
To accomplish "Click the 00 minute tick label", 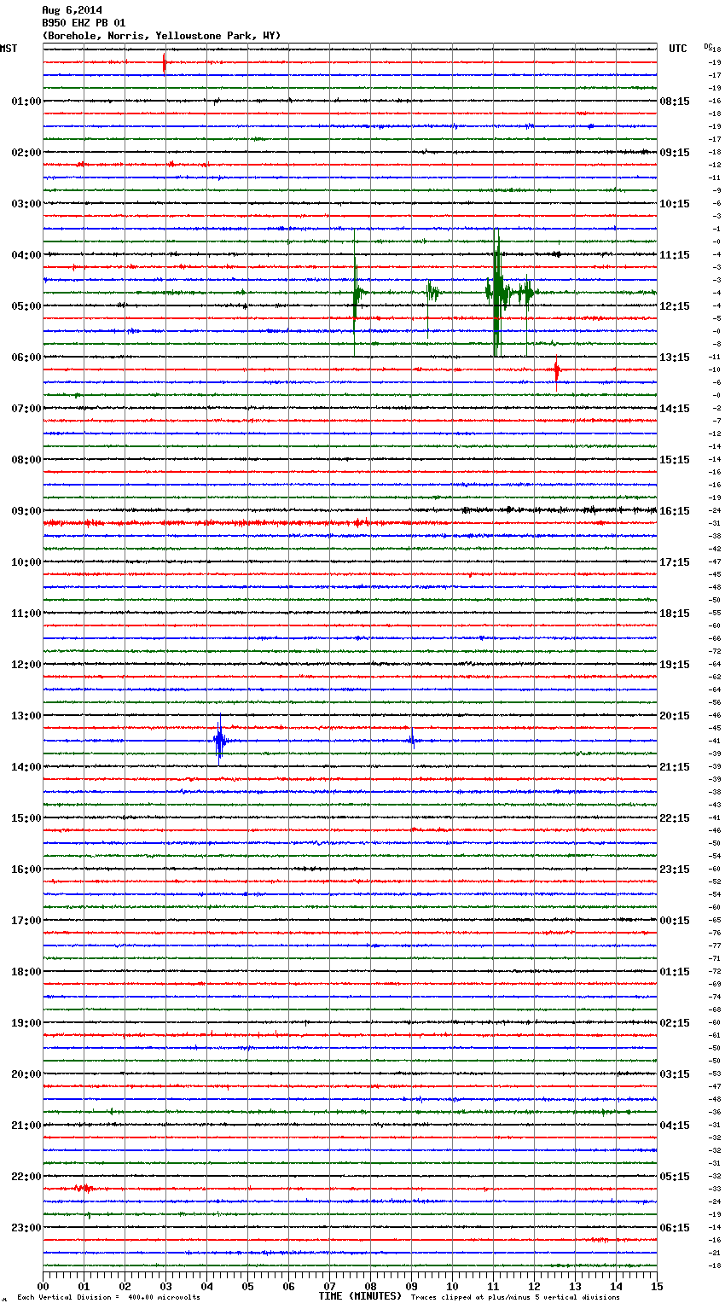I will 43,1287.
